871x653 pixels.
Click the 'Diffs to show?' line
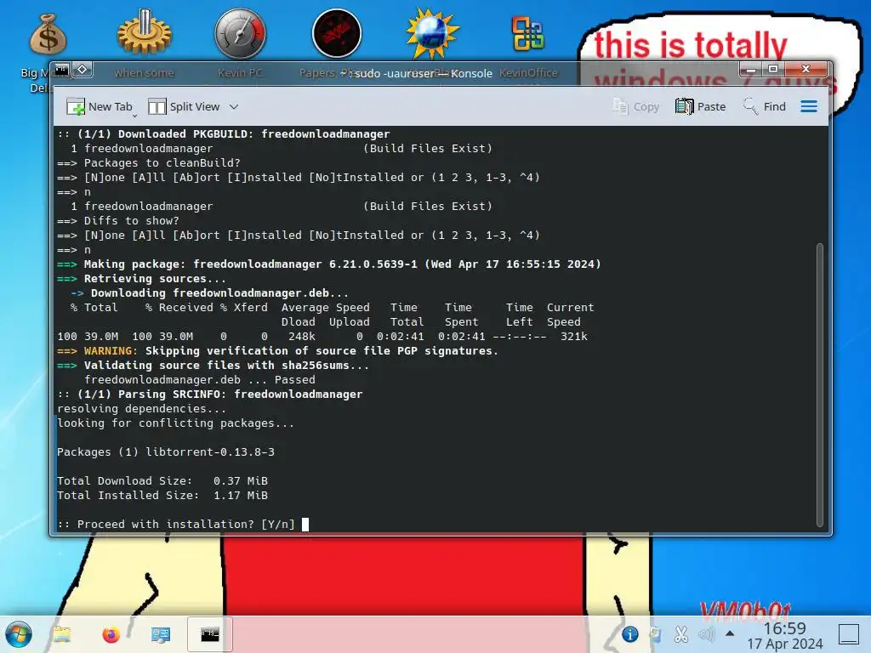117,221
